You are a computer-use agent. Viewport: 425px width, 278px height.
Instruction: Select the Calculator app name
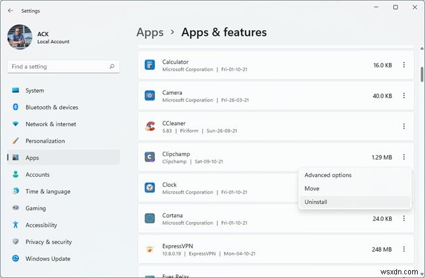(x=175, y=62)
